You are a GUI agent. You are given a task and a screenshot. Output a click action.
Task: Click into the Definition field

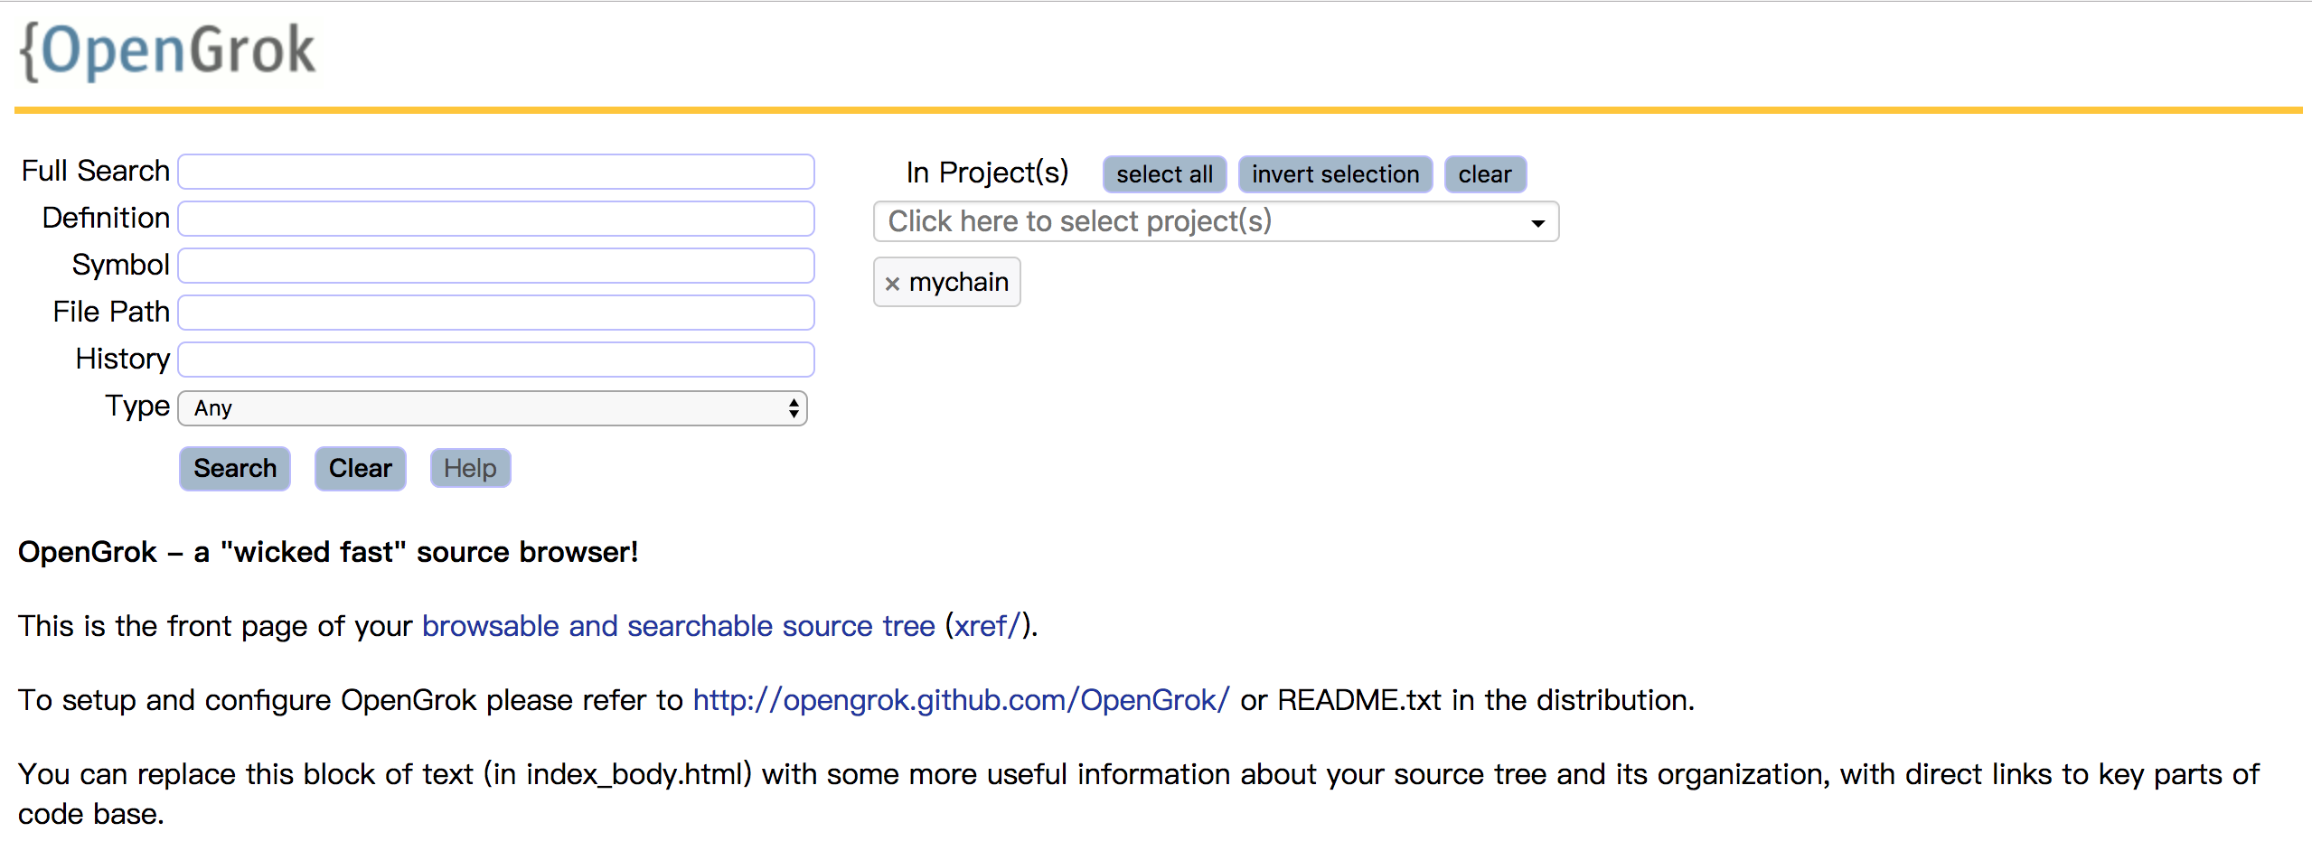pos(496,219)
